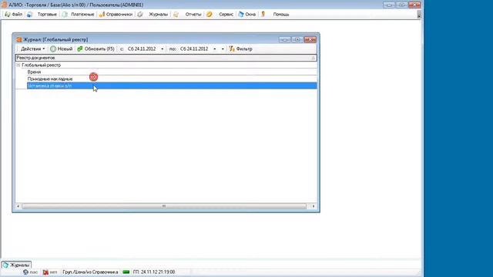Click the journal scrollbar left arrow
This screenshot has width=493, height=277.
click(18, 206)
